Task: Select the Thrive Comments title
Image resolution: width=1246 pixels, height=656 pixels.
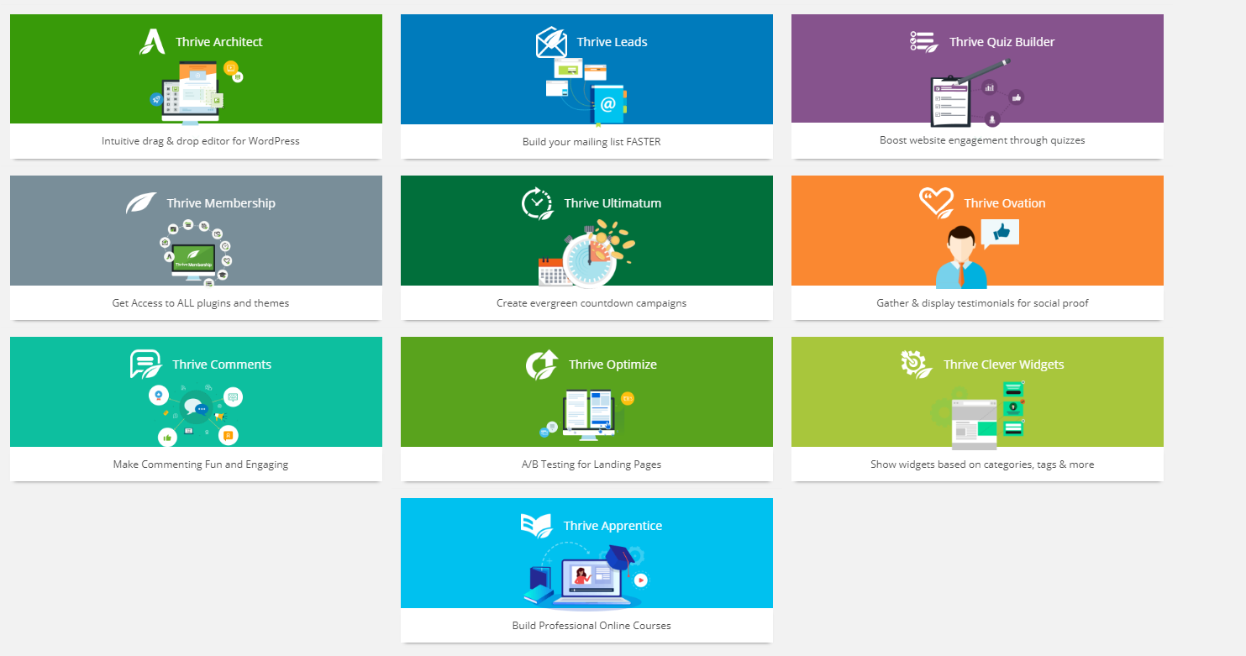Action: [222, 365]
